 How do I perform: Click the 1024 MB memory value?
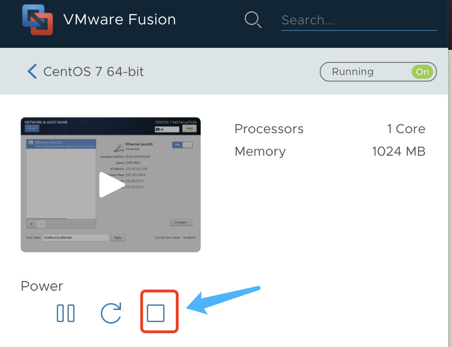399,151
